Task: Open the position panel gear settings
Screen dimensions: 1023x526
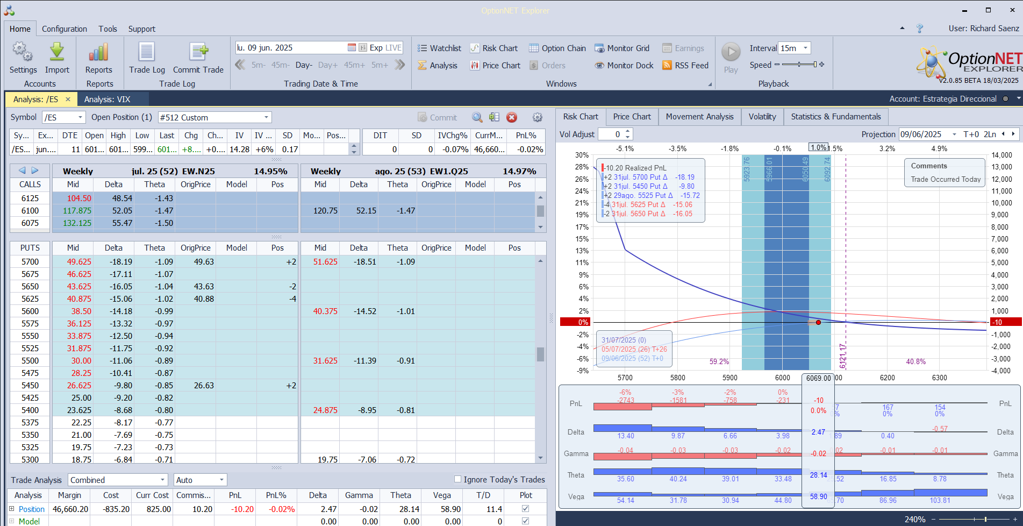Action: [537, 117]
